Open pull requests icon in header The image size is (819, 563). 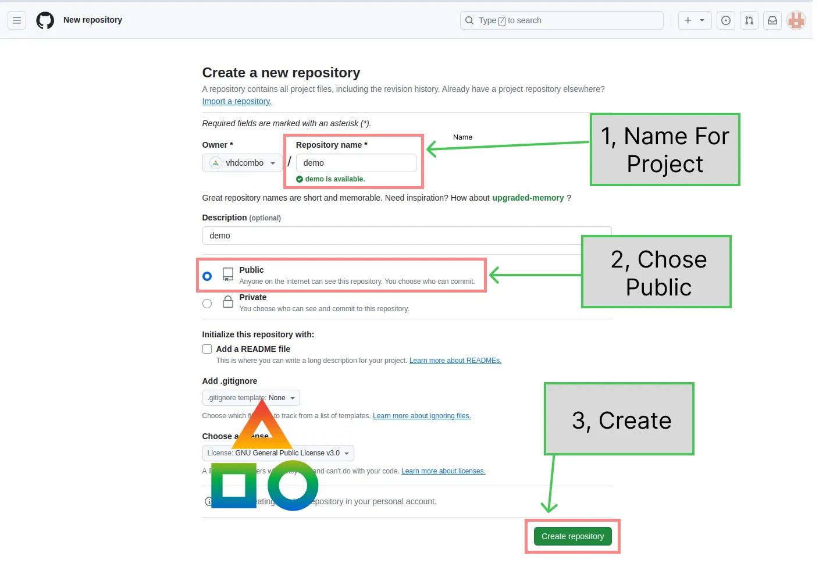click(749, 20)
